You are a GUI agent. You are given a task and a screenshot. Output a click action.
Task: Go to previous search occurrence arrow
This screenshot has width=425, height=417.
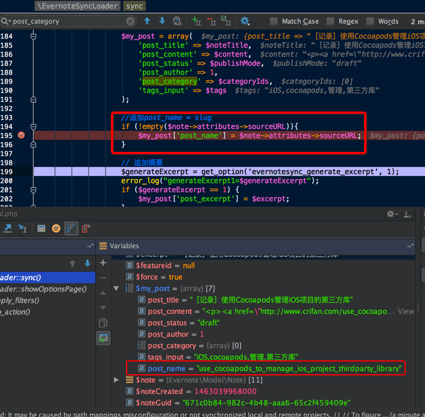coord(146,21)
